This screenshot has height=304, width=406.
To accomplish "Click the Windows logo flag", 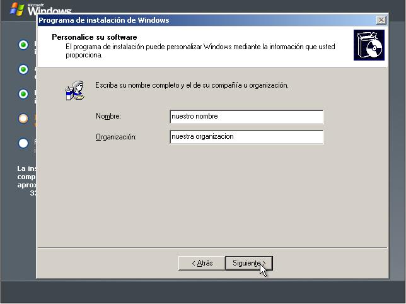I will click(x=17, y=9).
